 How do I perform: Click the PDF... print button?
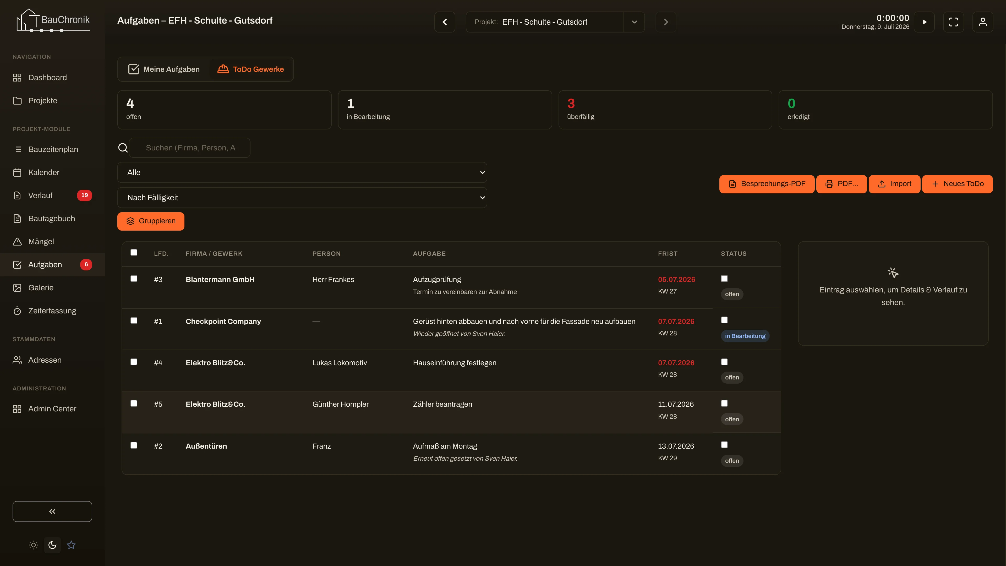(x=841, y=184)
